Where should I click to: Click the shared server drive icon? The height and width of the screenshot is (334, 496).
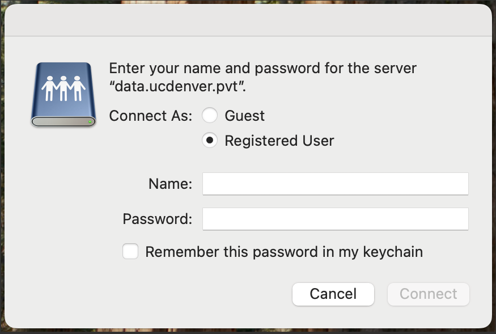point(63,95)
